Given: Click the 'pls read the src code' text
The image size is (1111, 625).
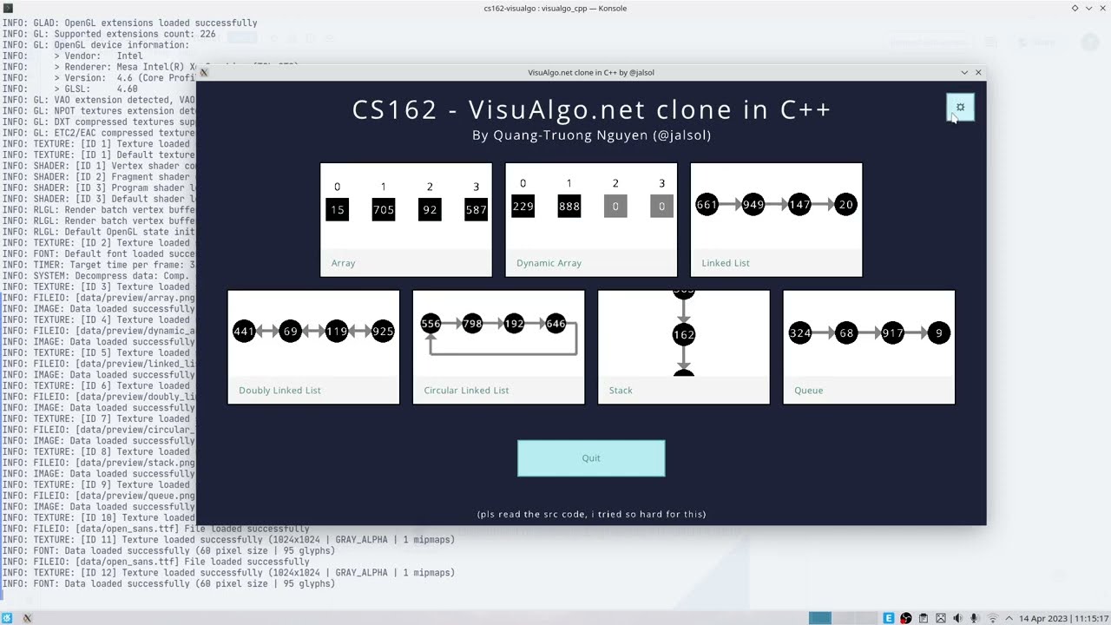Looking at the screenshot, I should pos(591,515).
